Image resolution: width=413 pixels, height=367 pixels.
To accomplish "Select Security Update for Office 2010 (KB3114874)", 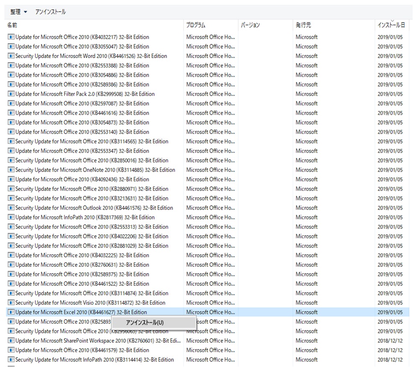I will (92, 293).
